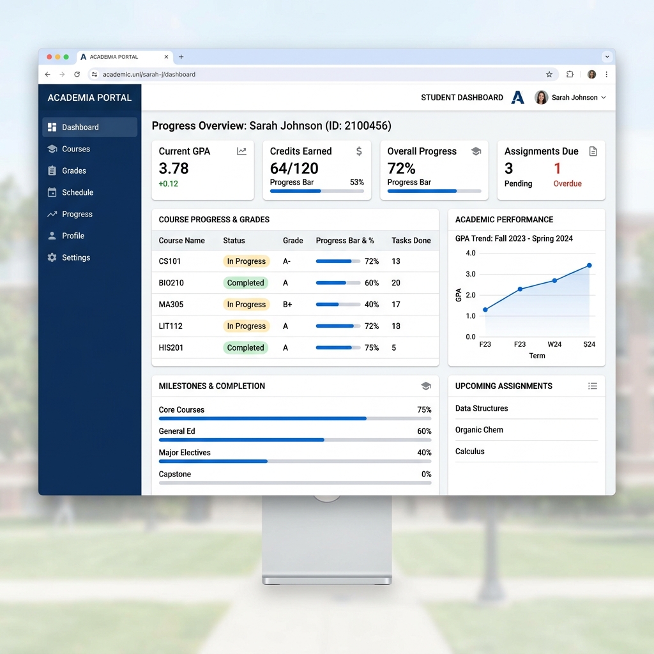Click the Core Courses progress bar
Image resolution: width=654 pixels, height=654 pixels.
click(x=295, y=418)
